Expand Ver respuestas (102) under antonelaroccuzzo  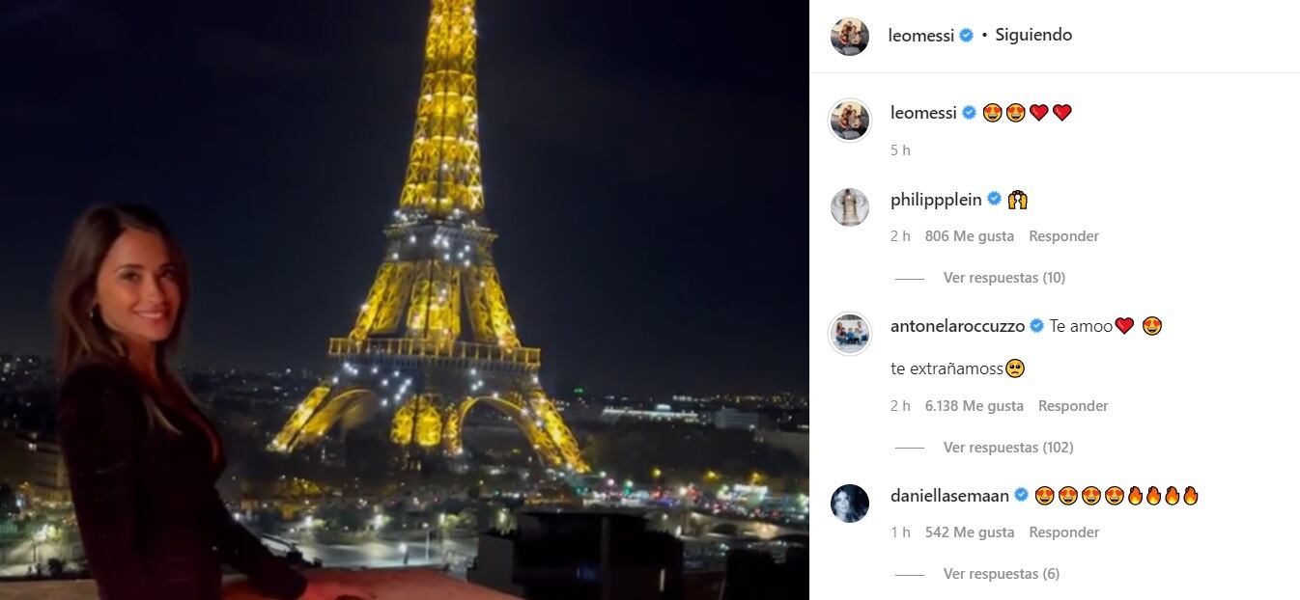(x=1008, y=448)
